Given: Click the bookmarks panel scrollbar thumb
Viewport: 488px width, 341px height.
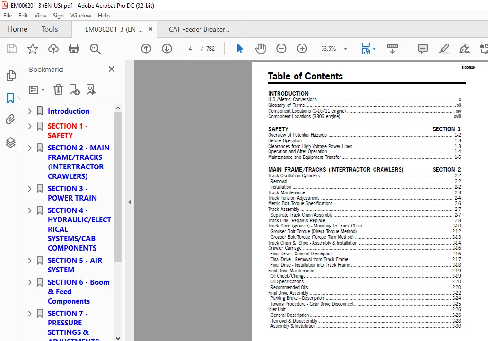Looking at the screenshot, I should point(118,187).
